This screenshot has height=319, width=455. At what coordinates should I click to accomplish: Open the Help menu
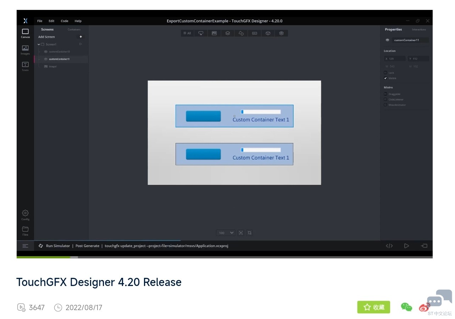coord(78,21)
